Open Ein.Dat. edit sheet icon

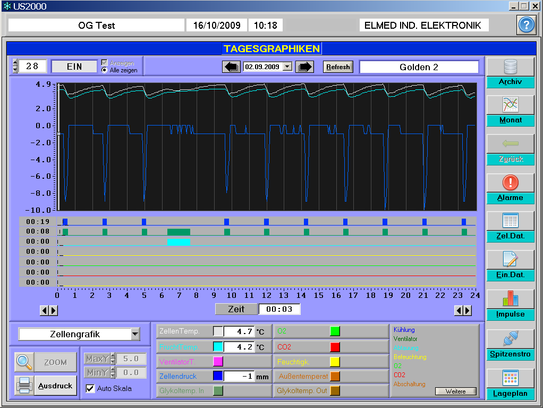[x=511, y=260]
